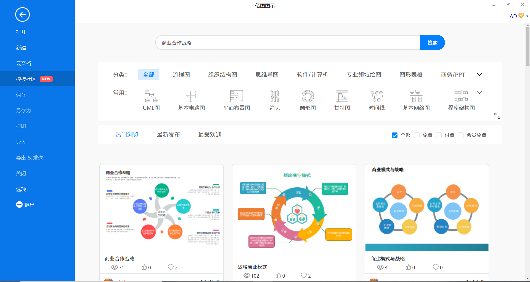Select the 流程图 category
This screenshot has width=530, height=282.
pos(181,75)
